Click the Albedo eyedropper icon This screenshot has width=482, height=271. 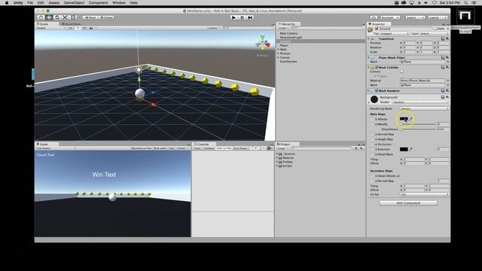410,119
